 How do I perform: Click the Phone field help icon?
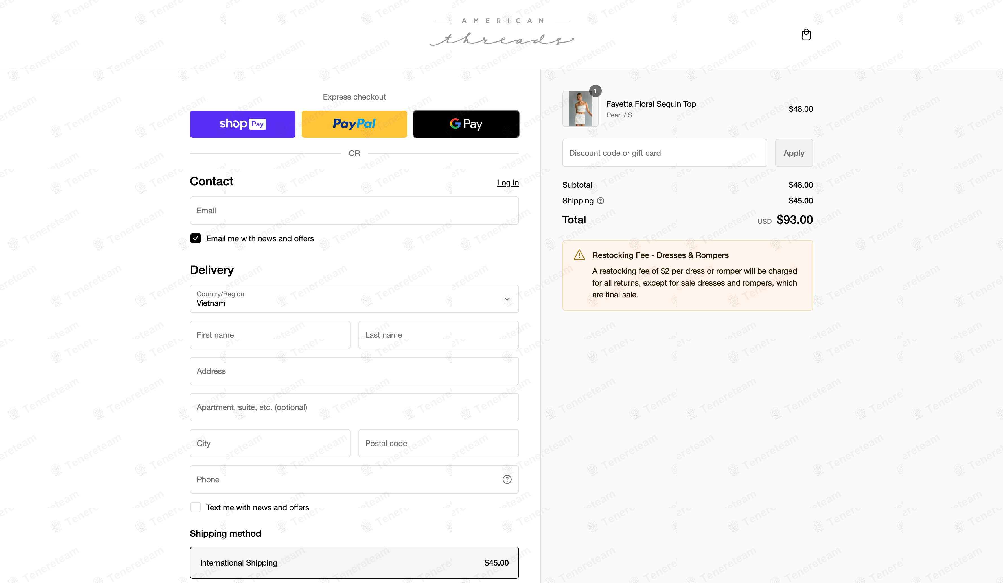[507, 479]
